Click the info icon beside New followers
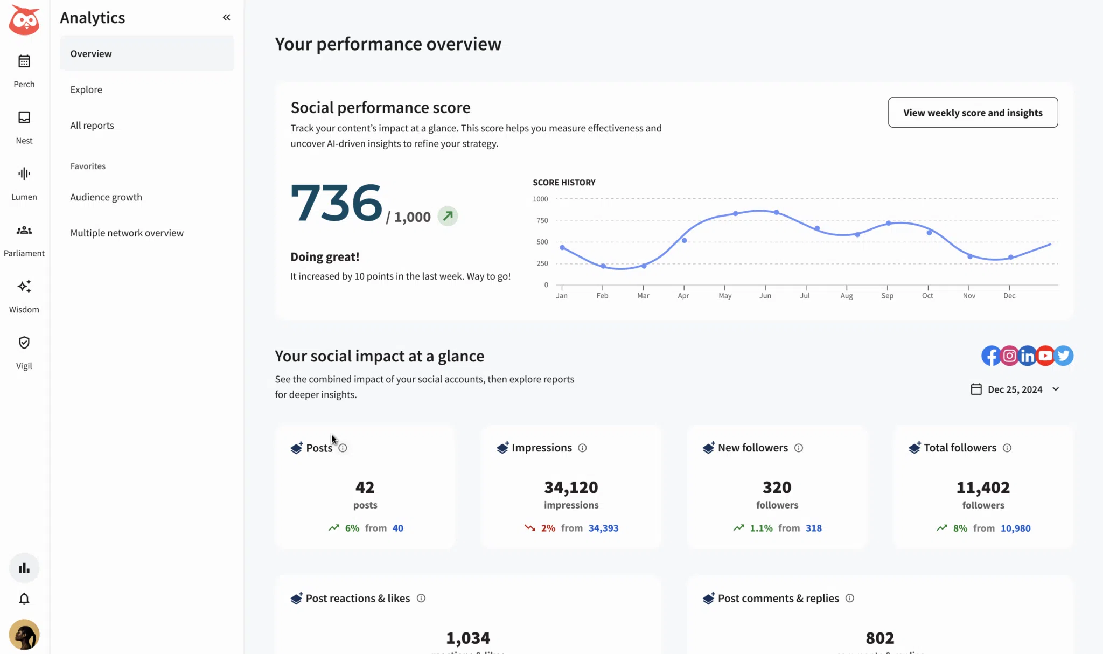This screenshot has width=1103, height=654. tap(799, 448)
